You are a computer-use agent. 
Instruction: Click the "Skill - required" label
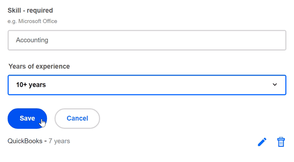[30, 10]
